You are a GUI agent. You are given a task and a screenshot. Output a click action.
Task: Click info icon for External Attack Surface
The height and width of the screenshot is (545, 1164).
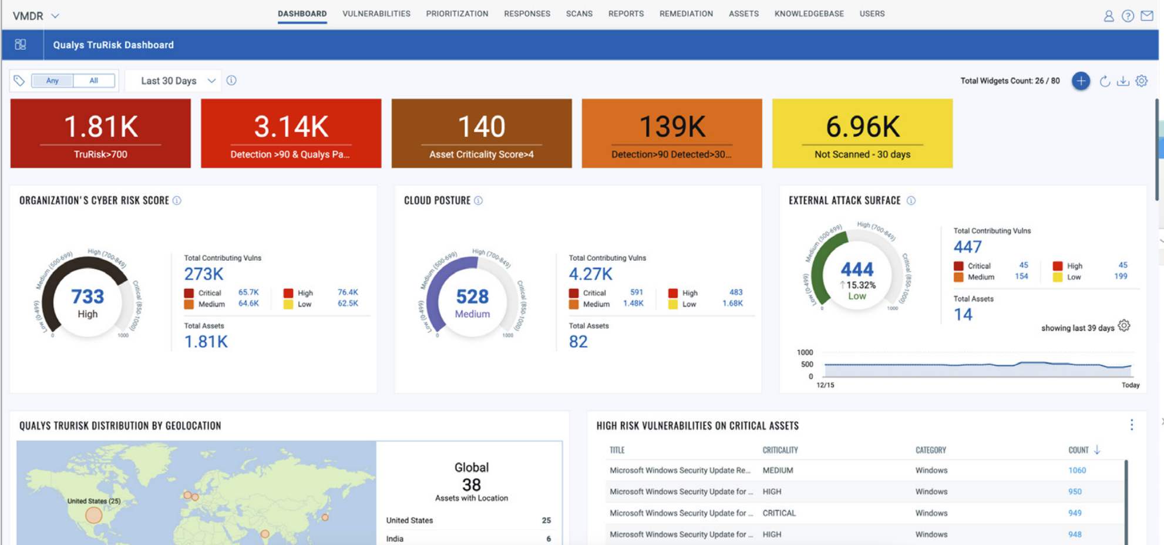(x=911, y=201)
